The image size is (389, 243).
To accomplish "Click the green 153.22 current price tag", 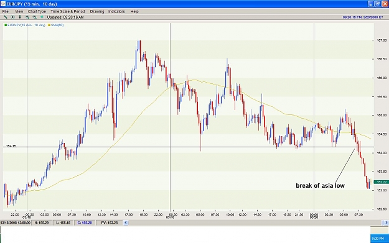I will click(381, 182).
